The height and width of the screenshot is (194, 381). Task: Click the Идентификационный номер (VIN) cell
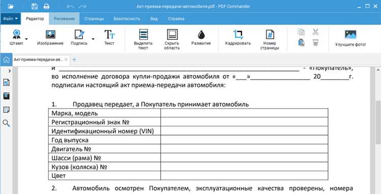pos(105,131)
